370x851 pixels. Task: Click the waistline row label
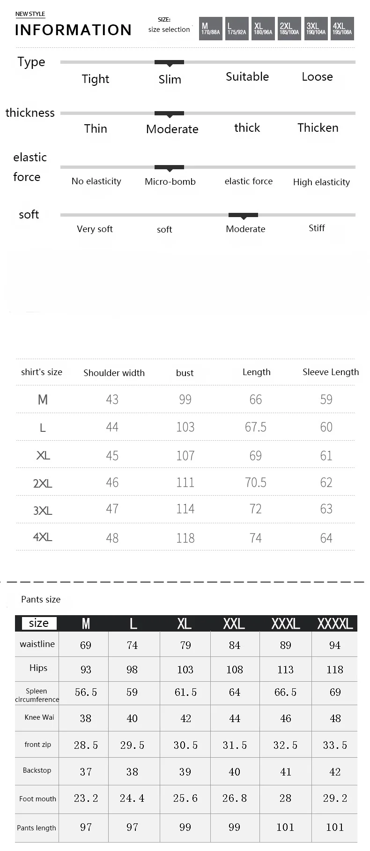37,644
